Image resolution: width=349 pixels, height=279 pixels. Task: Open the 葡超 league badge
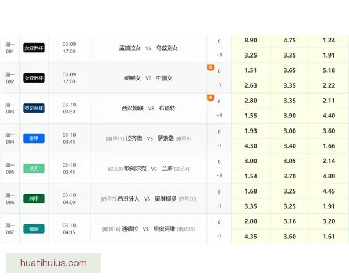pyautogui.click(x=34, y=228)
